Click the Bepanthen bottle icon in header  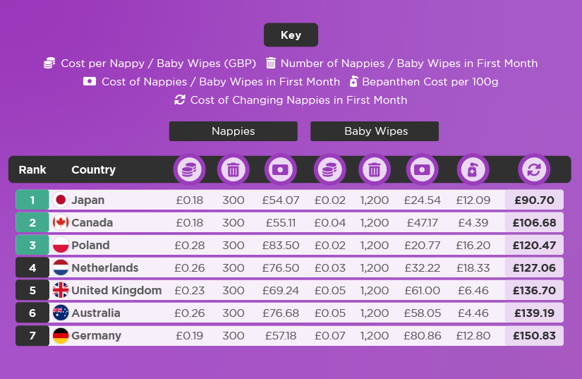[473, 169]
